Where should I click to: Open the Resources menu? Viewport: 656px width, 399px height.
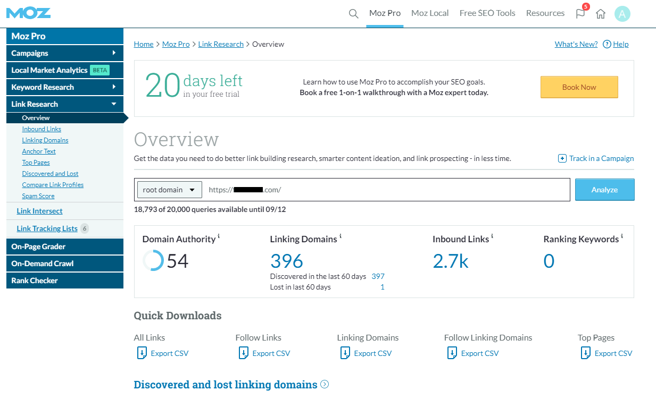point(545,13)
